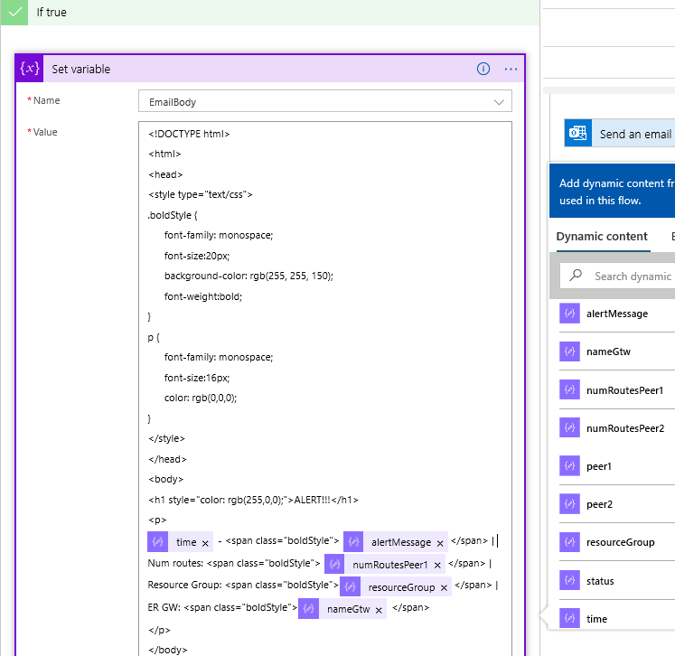675x656 pixels.
Task: Remove the numRoutesPeer1 token
Action: coord(437,565)
